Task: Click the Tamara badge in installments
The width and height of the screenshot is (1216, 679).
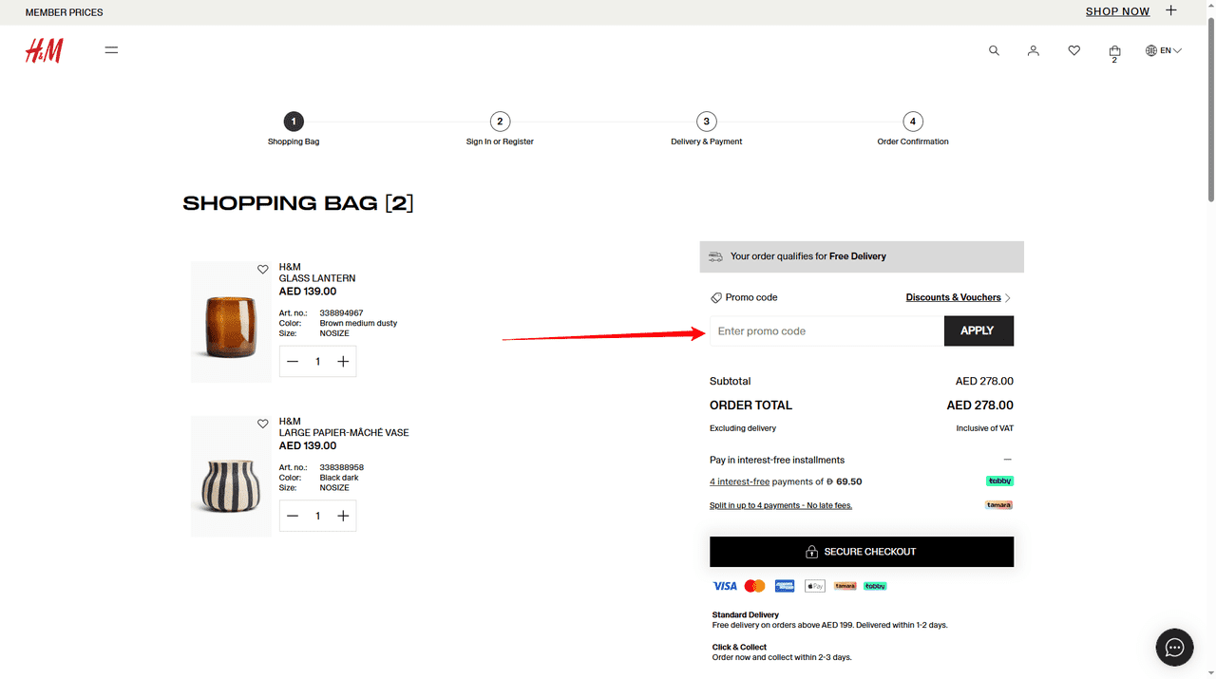Action: (x=999, y=505)
